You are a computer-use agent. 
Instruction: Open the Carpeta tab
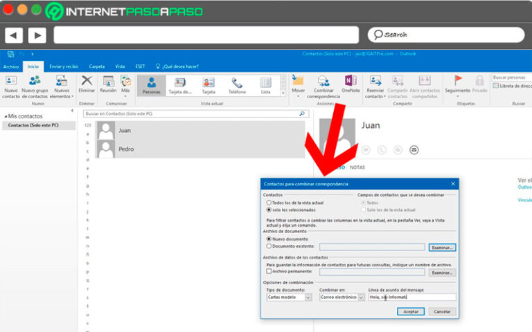[x=97, y=66]
